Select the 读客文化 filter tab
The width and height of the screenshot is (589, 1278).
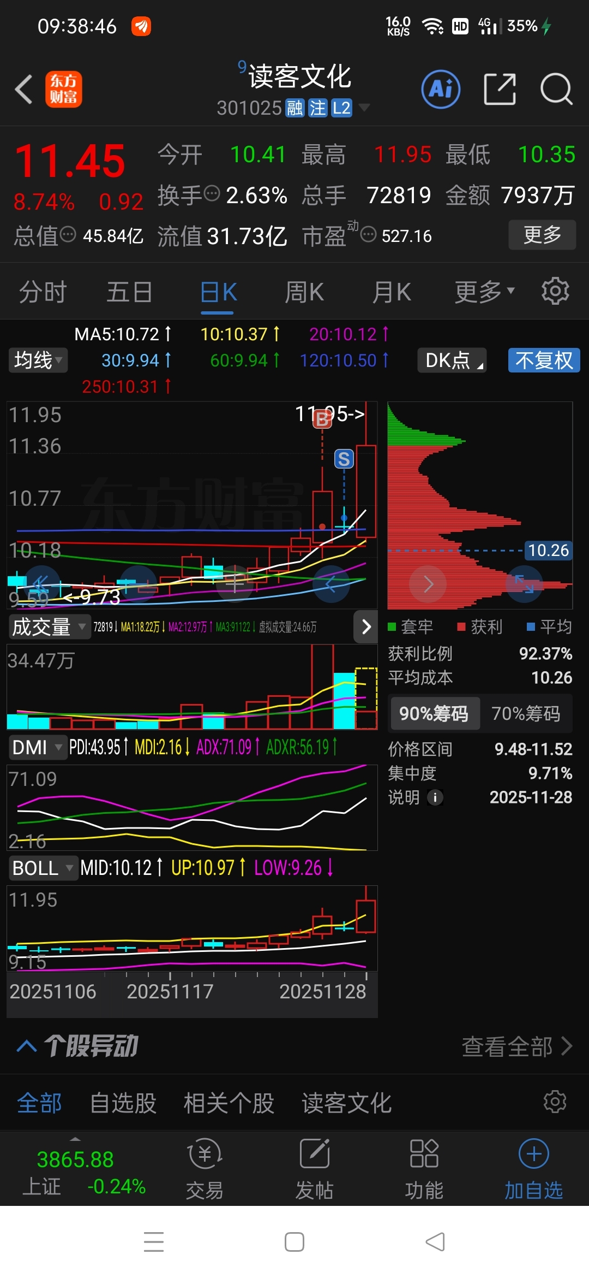pyautogui.click(x=347, y=1103)
